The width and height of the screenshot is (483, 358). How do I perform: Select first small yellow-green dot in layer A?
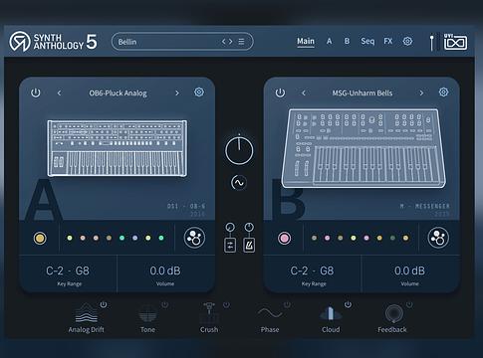[70, 238]
